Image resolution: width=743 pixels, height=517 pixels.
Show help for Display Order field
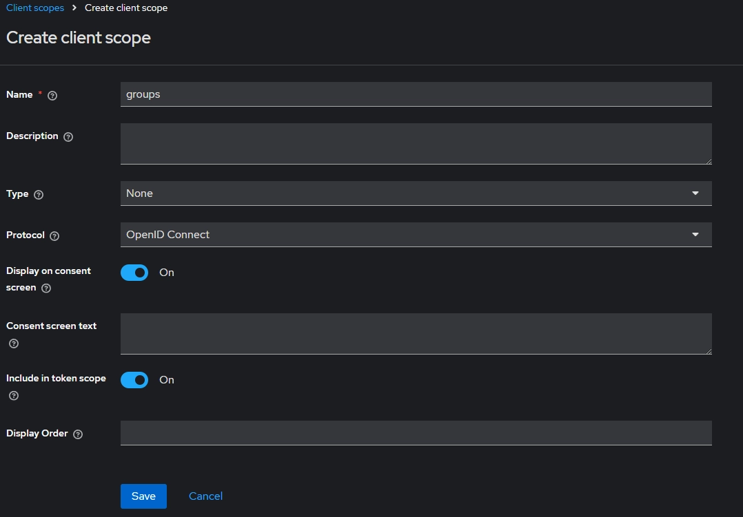coord(78,434)
